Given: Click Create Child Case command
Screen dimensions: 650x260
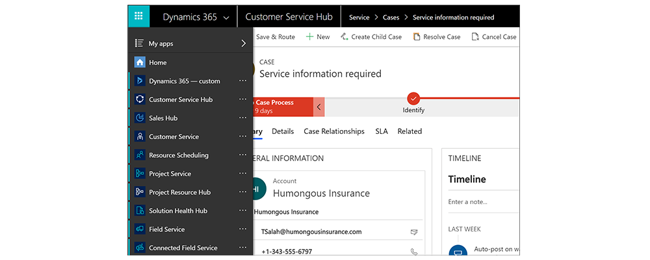Looking at the screenshot, I should tap(371, 37).
